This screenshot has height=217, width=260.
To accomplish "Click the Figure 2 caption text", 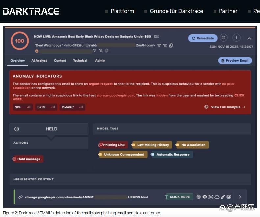I will (x=82, y=213).
